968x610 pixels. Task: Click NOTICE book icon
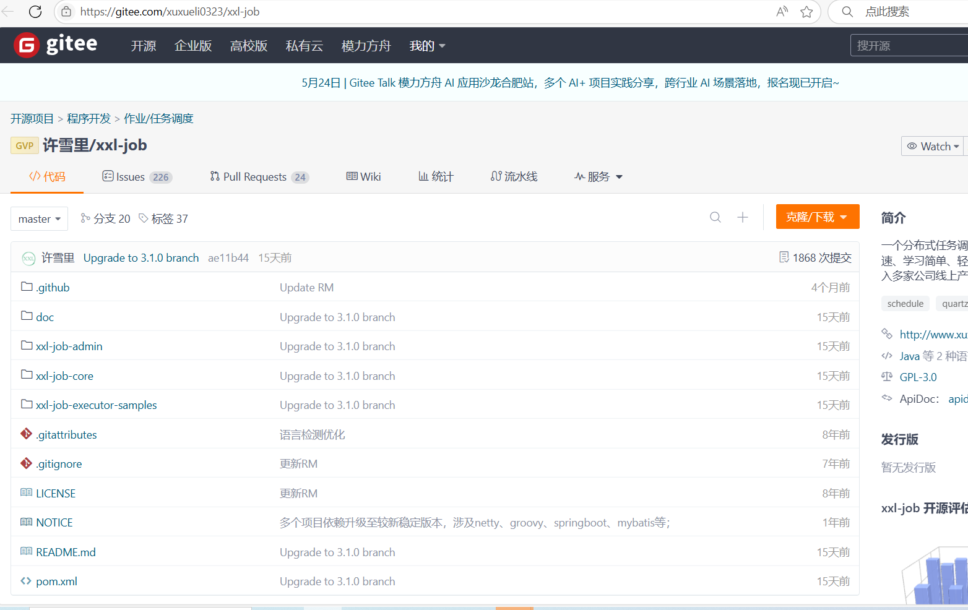[x=26, y=522]
